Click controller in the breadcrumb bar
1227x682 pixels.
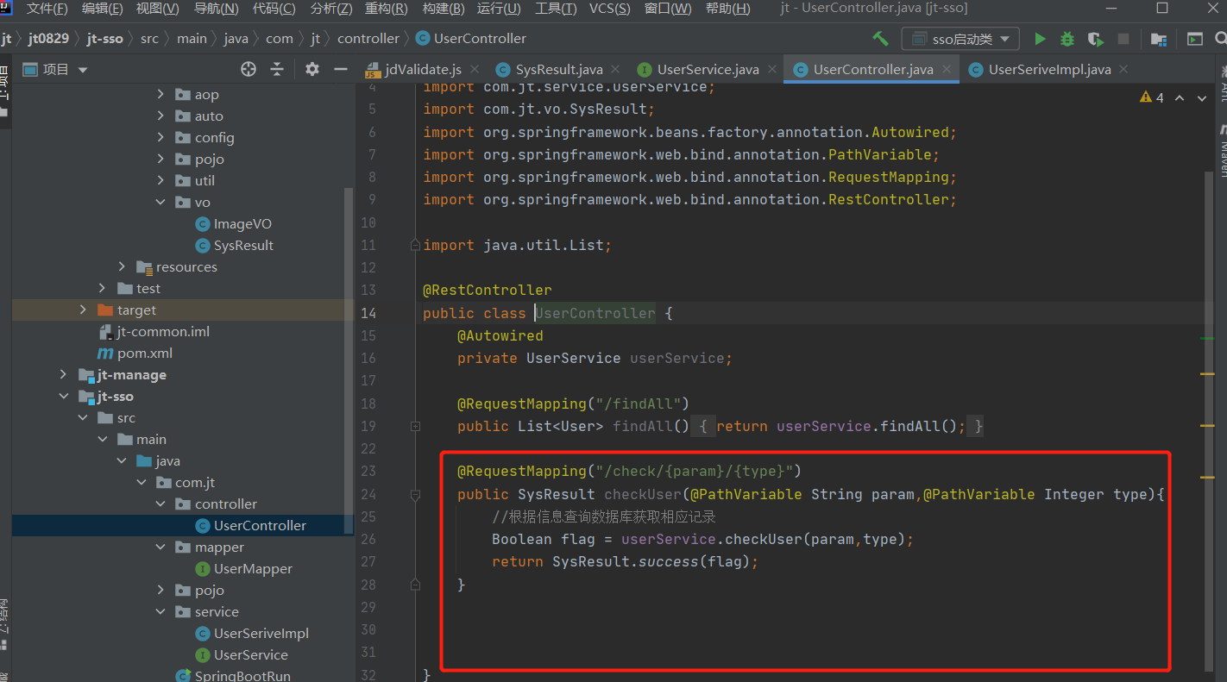click(x=368, y=39)
